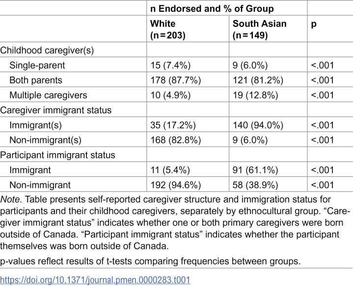Viewport: 353px width, 286px height.
Task: Click the 178 (87.7%) cell
Action: coord(176,80)
